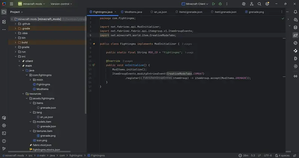Click the Debug bug icon

pos(221,4)
